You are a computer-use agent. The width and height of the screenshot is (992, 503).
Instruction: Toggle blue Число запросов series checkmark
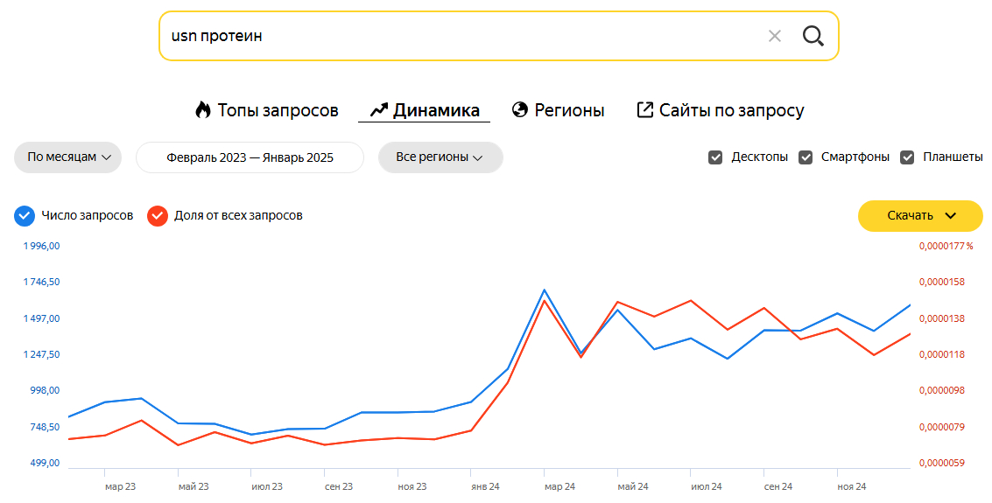pyautogui.click(x=25, y=216)
